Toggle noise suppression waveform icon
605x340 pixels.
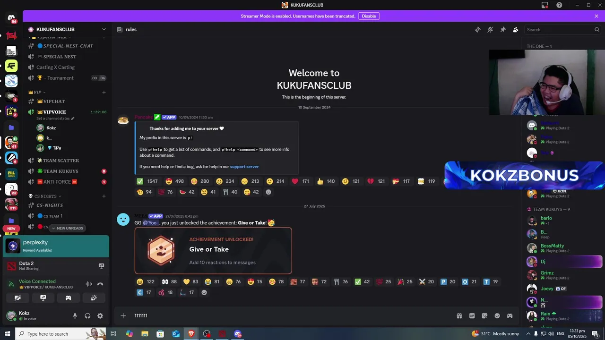[x=88, y=284]
